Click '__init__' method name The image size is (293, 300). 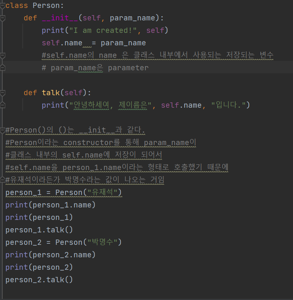click(x=60, y=18)
